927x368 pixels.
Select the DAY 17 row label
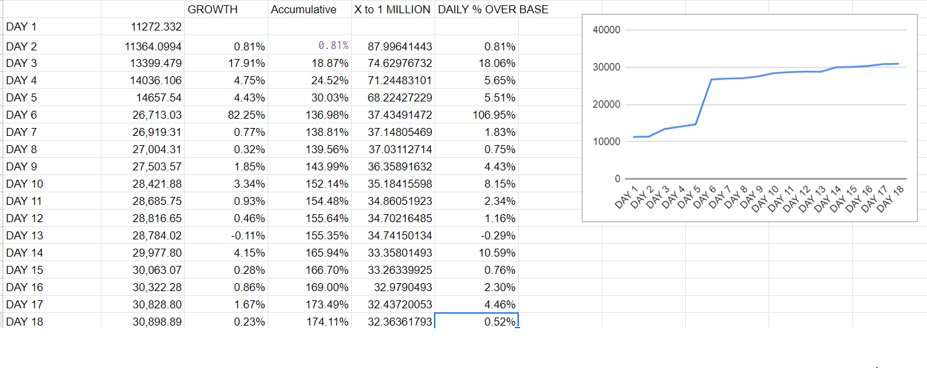(x=52, y=304)
